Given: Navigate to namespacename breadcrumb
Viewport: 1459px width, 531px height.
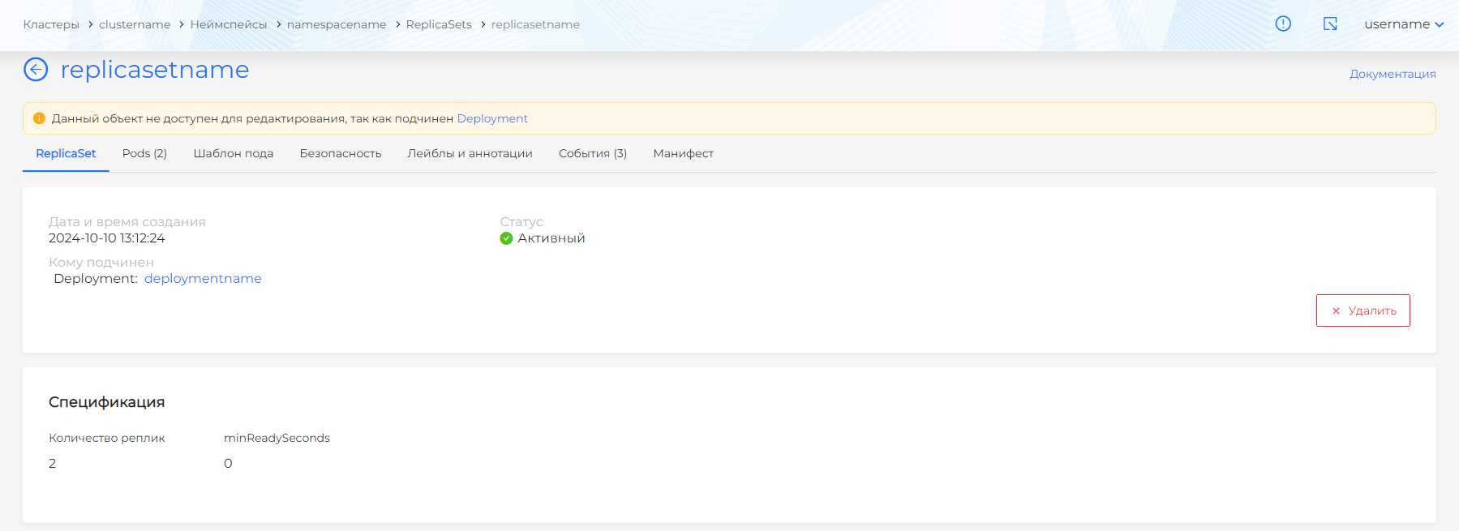Looking at the screenshot, I should click(337, 24).
